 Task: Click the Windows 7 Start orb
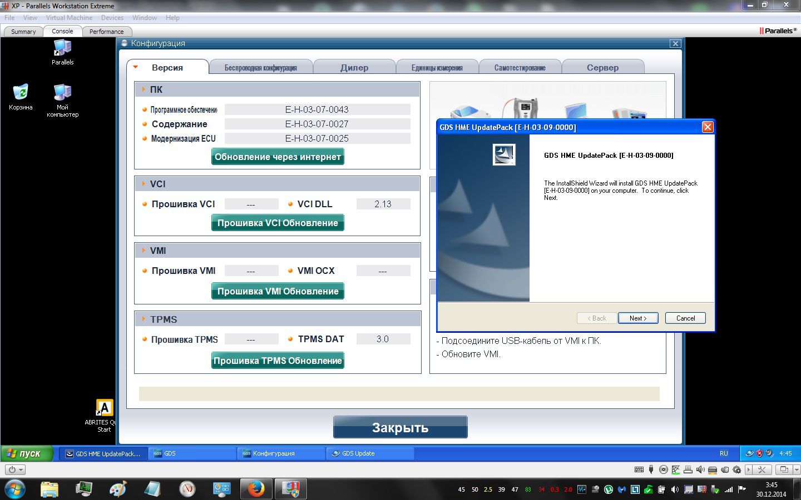click(14, 489)
